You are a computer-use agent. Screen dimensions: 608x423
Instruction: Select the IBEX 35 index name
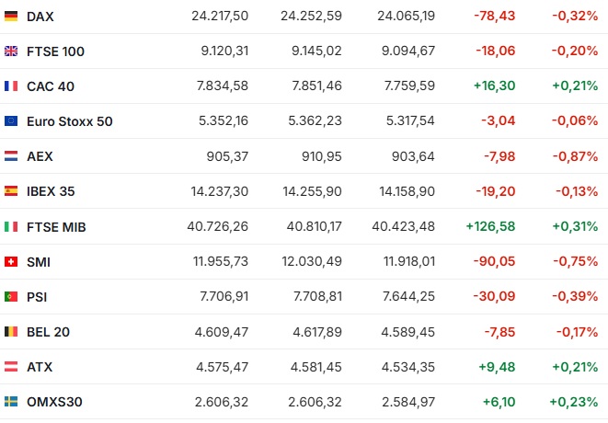click(51, 191)
